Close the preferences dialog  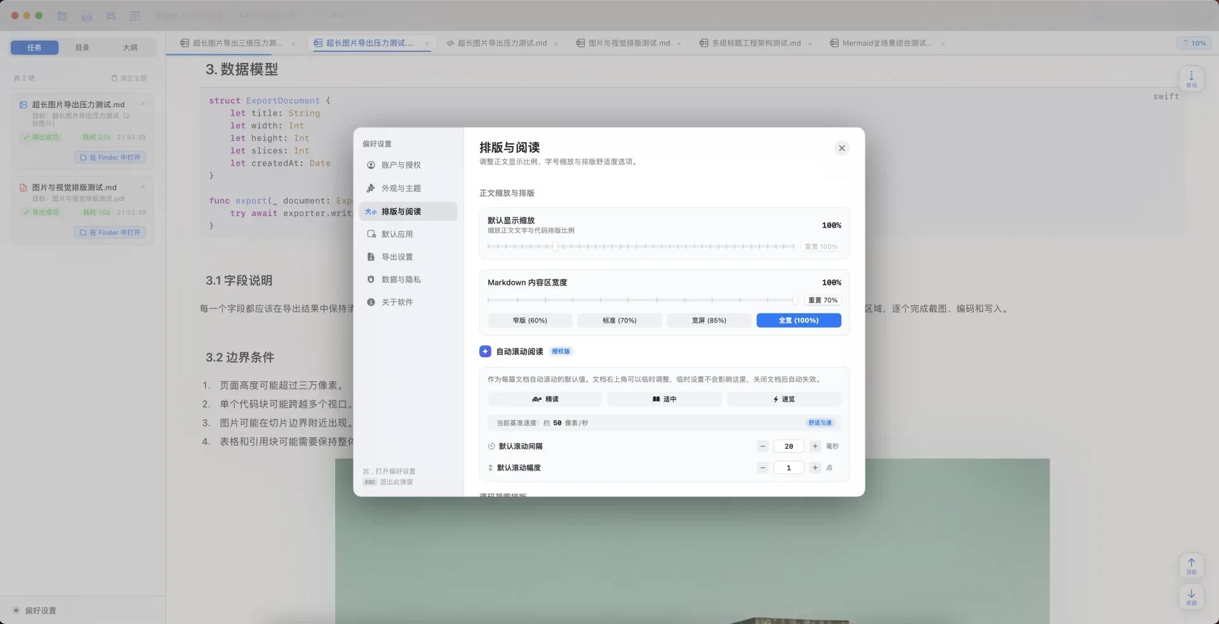click(842, 148)
